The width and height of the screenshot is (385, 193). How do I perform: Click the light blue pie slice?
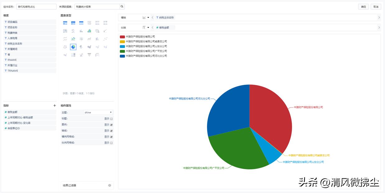270,151
